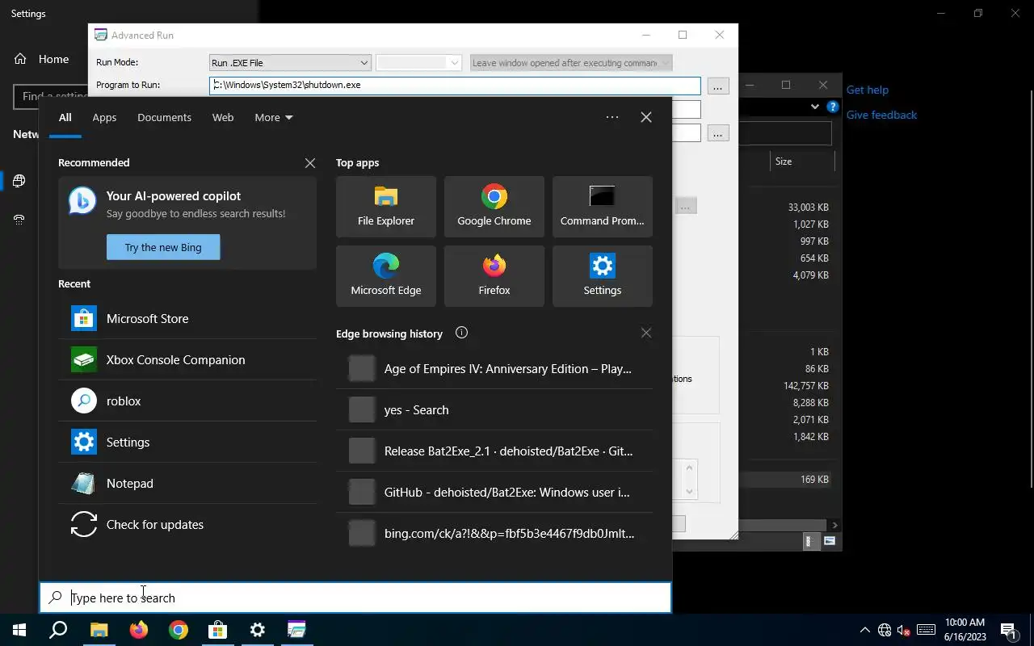Open Firefox from the taskbar
This screenshot has height=646, width=1034.
[139, 630]
